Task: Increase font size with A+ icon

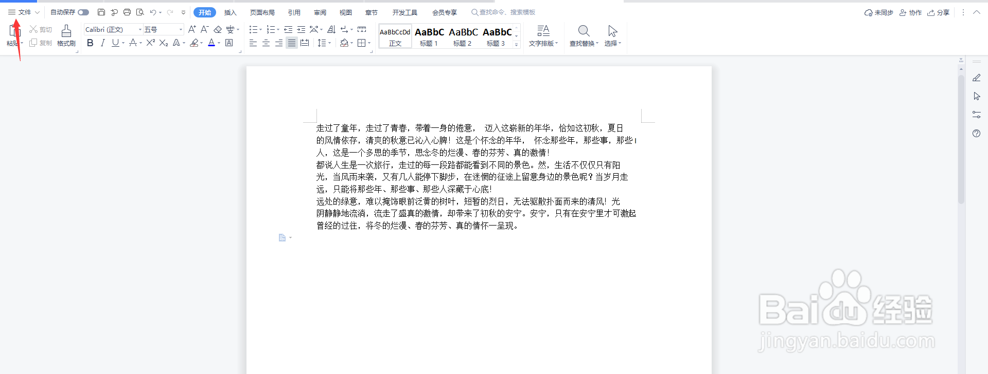Action: click(x=192, y=29)
